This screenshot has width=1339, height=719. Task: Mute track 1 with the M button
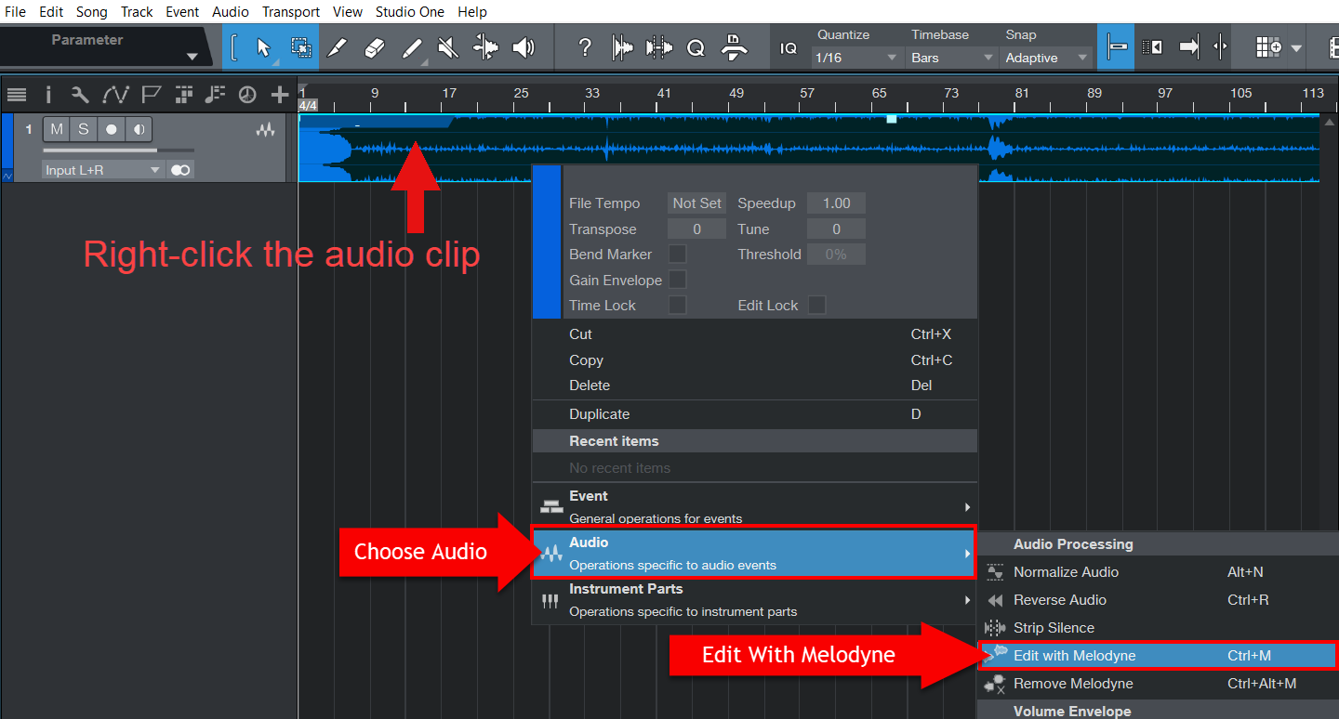(56, 128)
